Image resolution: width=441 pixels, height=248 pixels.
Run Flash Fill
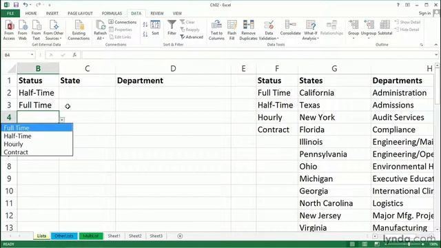pyautogui.click(x=232, y=30)
